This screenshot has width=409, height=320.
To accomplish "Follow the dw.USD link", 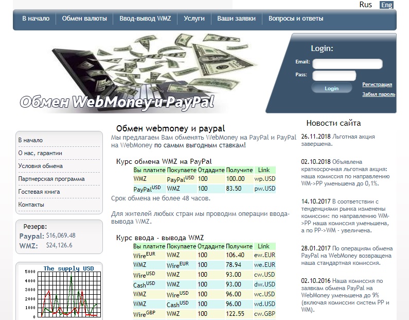I will (264, 284).
